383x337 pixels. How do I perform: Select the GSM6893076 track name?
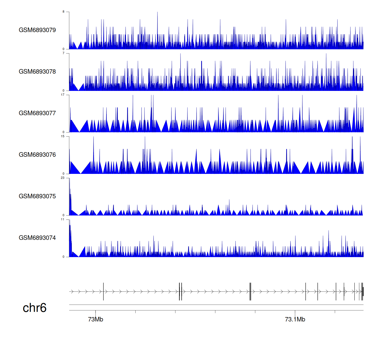coord(37,155)
